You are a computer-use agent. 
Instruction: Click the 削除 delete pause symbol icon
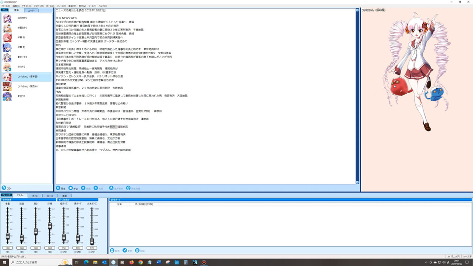pos(137,251)
